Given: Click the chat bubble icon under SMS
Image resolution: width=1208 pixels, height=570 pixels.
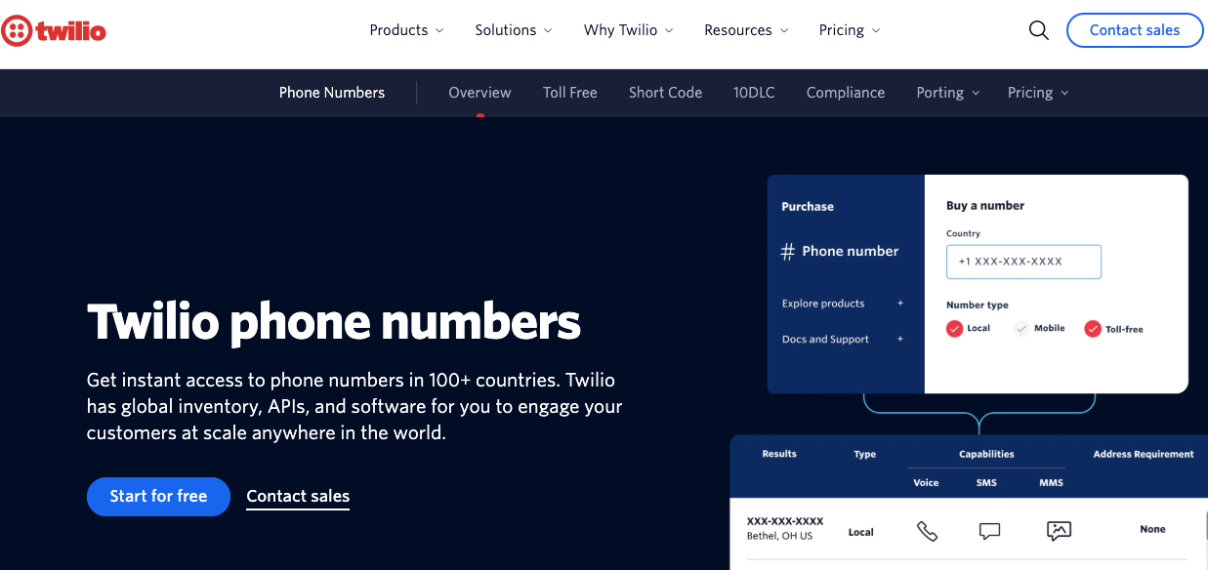Looking at the screenshot, I should click(x=989, y=530).
